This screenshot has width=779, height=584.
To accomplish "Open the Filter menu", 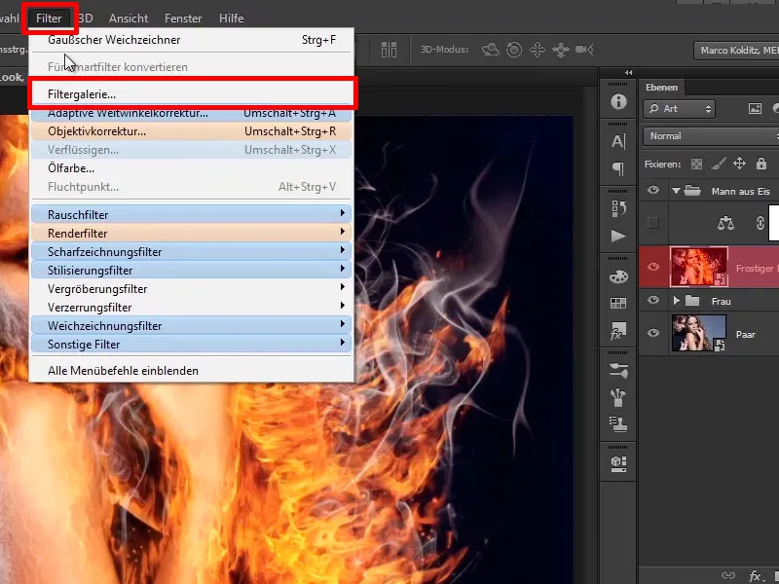I will (49, 18).
